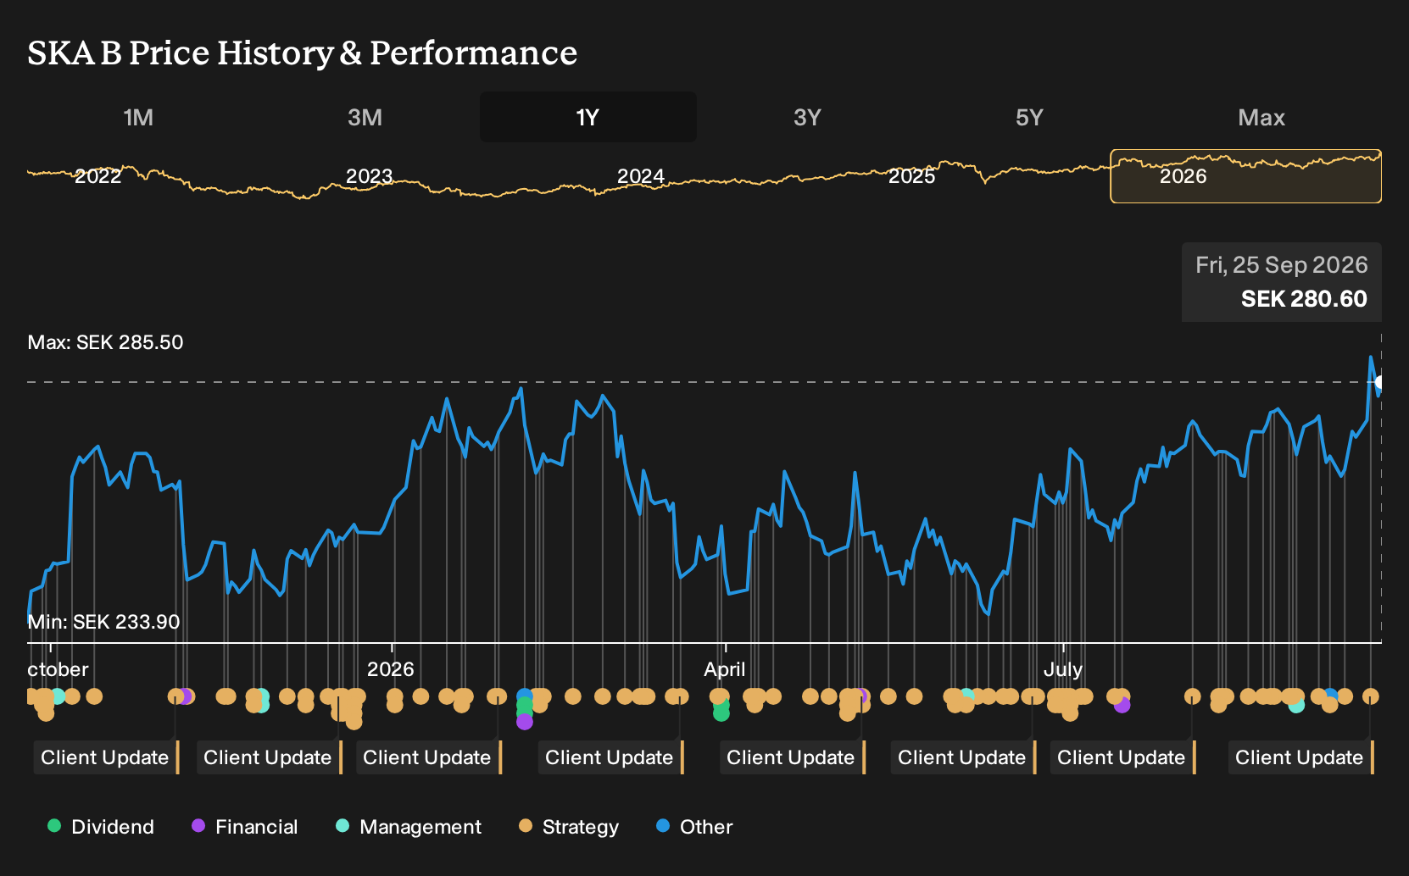The height and width of the screenshot is (876, 1409).
Task: Open Client Update label just right of July
Action: click(1122, 757)
